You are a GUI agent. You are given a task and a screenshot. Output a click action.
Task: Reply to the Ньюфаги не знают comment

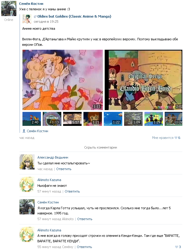tap(72, 191)
